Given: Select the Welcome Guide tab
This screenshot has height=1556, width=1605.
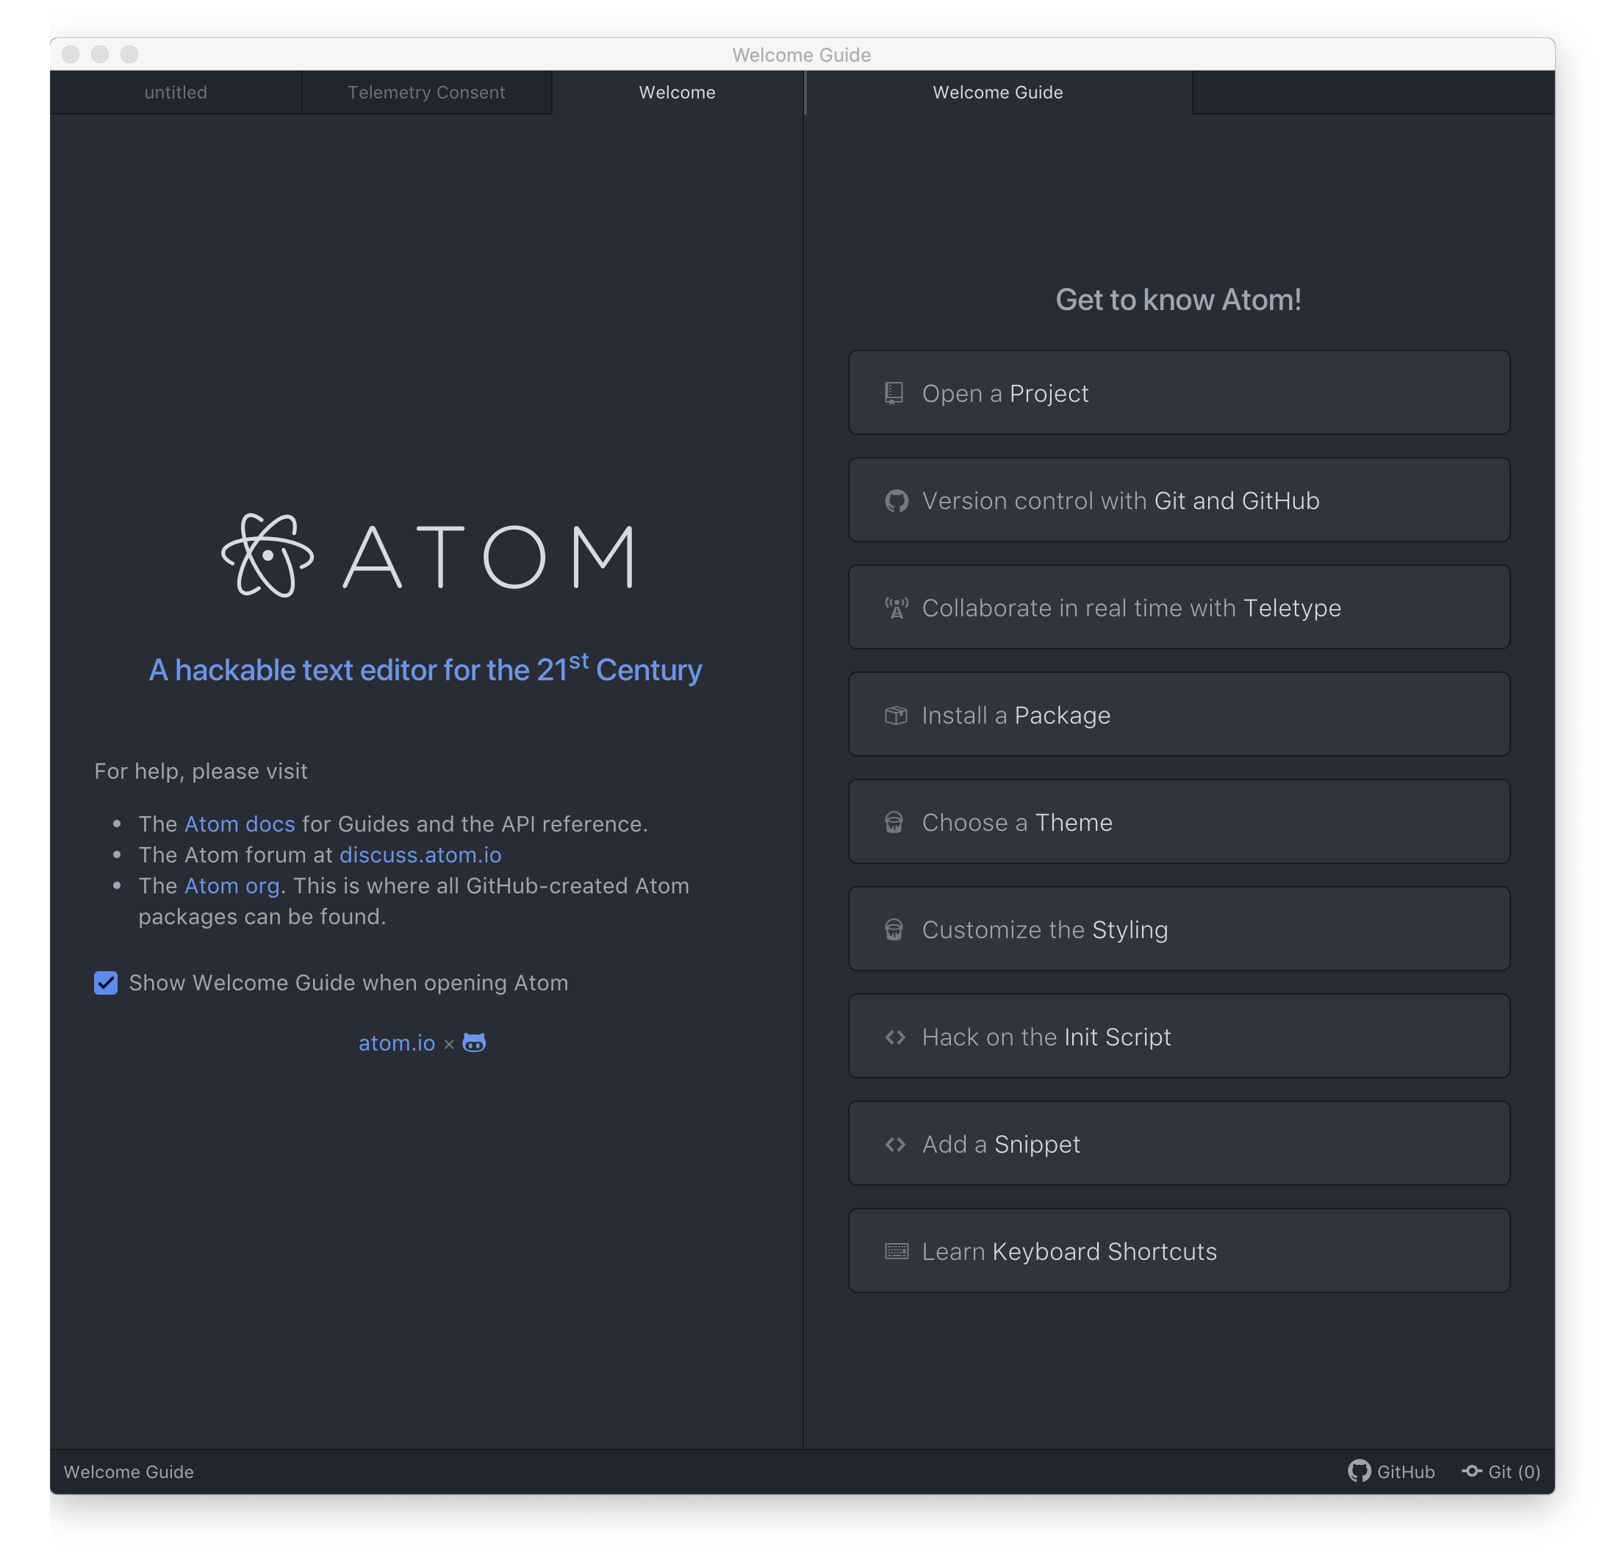Looking at the screenshot, I should (998, 93).
